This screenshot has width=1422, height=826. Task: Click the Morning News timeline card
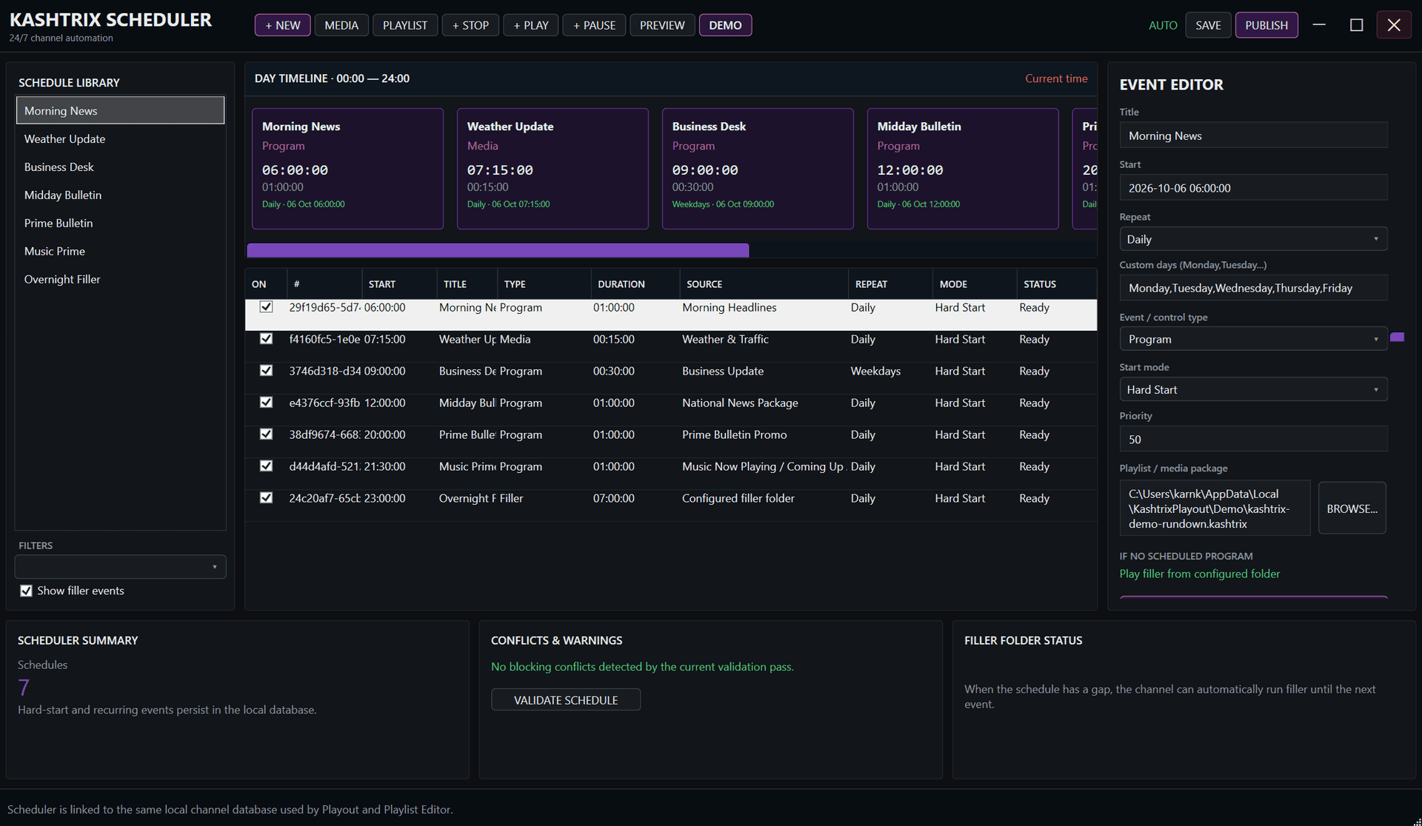pyautogui.click(x=347, y=169)
